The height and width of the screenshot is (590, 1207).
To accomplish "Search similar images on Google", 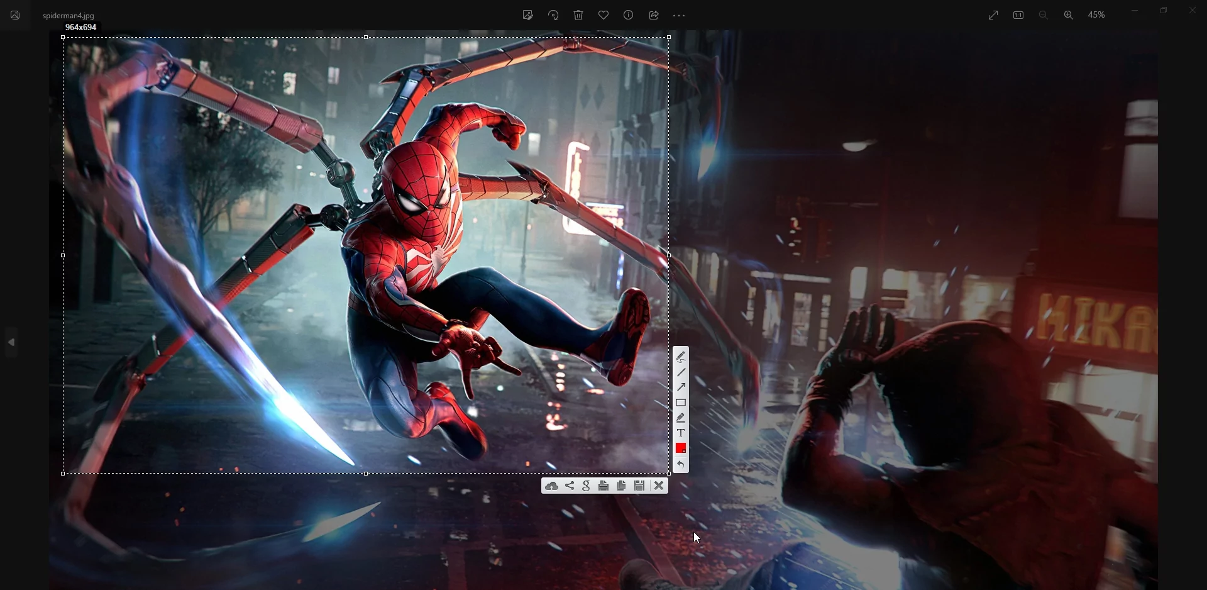I will [x=587, y=486].
